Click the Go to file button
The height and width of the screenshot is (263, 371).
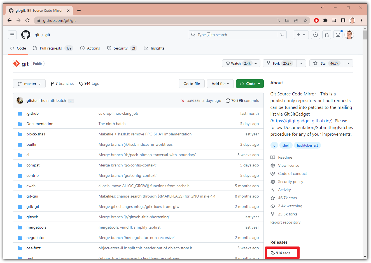[x=192, y=84]
